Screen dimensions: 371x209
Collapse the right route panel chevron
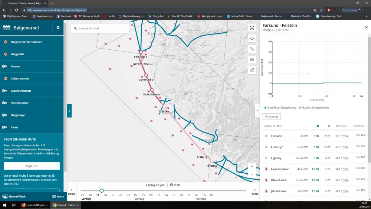(x=257, y=111)
